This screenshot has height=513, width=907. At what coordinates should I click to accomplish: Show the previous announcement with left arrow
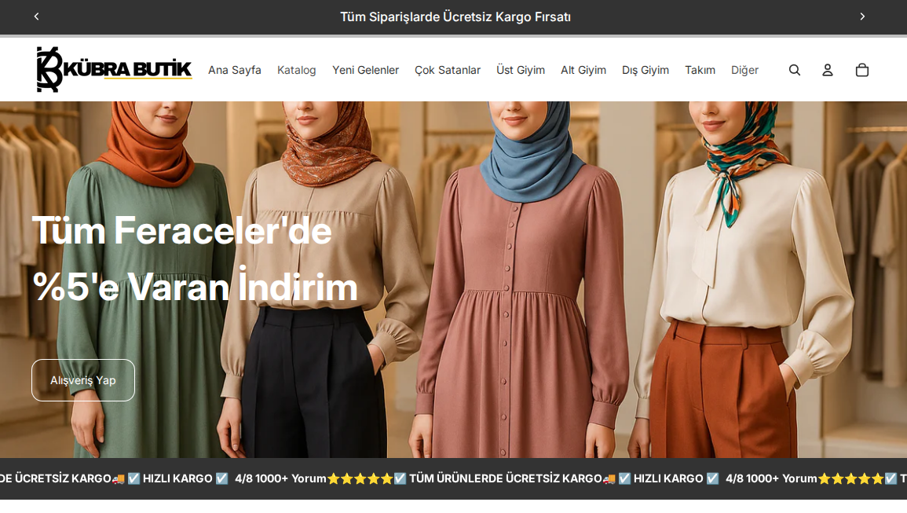point(36,16)
